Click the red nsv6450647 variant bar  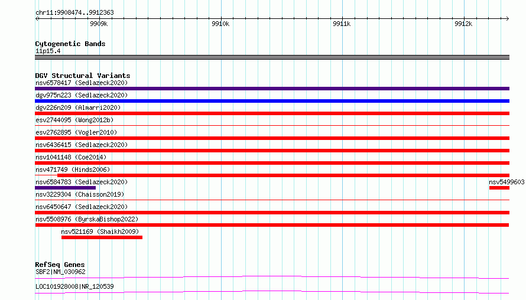click(x=272, y=213)
